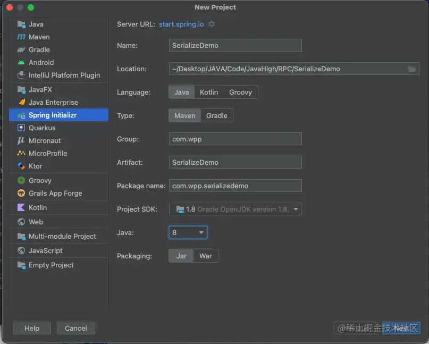The height and width of the screenshot is (344, 429).
Task: Select the Java project type icon
Action: [21, 24]
